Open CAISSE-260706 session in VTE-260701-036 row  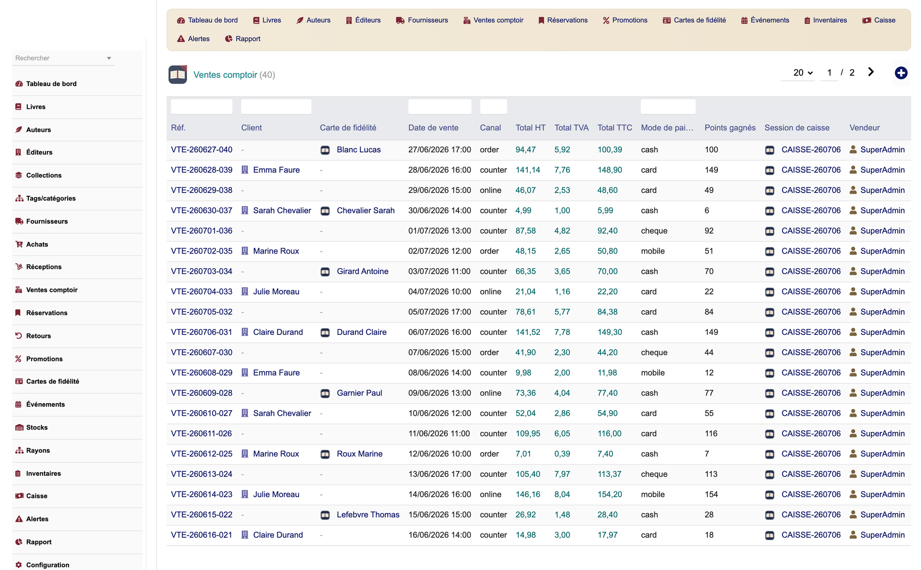point(811,231)
